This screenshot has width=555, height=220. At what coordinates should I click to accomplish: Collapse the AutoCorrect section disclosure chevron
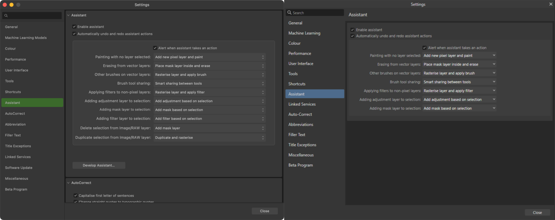click(x=68, y=183)
